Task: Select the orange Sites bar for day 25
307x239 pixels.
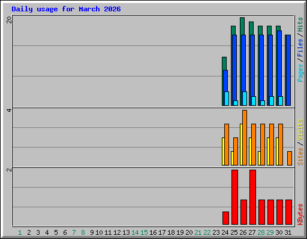Action: 236,151
